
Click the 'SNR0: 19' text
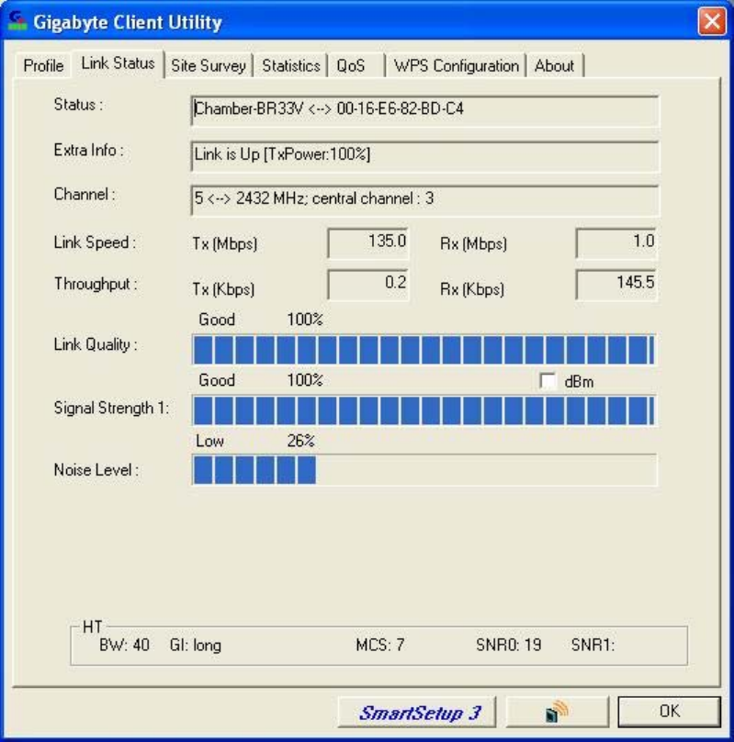click(x=509, y=645)
